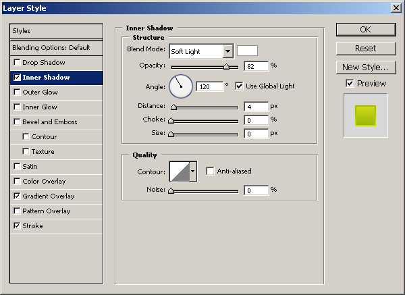
Task: Open the shadow color swatch
Action: click(247, 51)
